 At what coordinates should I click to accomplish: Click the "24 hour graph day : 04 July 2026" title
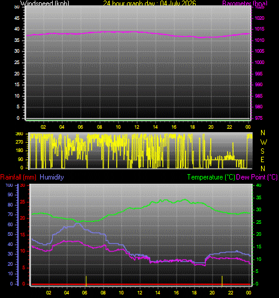[150, 3]
